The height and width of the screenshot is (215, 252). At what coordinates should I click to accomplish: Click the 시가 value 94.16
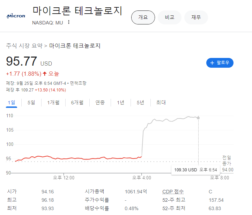47,192
